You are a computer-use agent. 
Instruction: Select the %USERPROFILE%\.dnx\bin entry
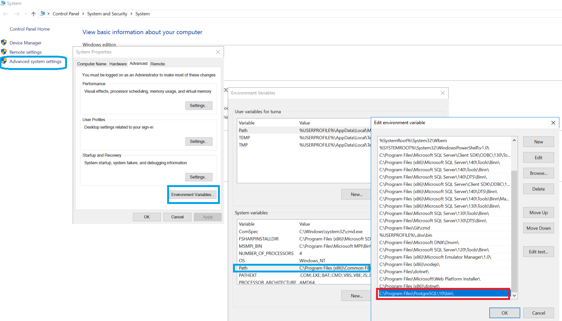tap(445, 235)
